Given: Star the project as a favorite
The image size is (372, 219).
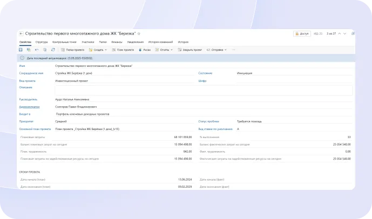Looking at the screenshot, I should (x=139, y=33).
